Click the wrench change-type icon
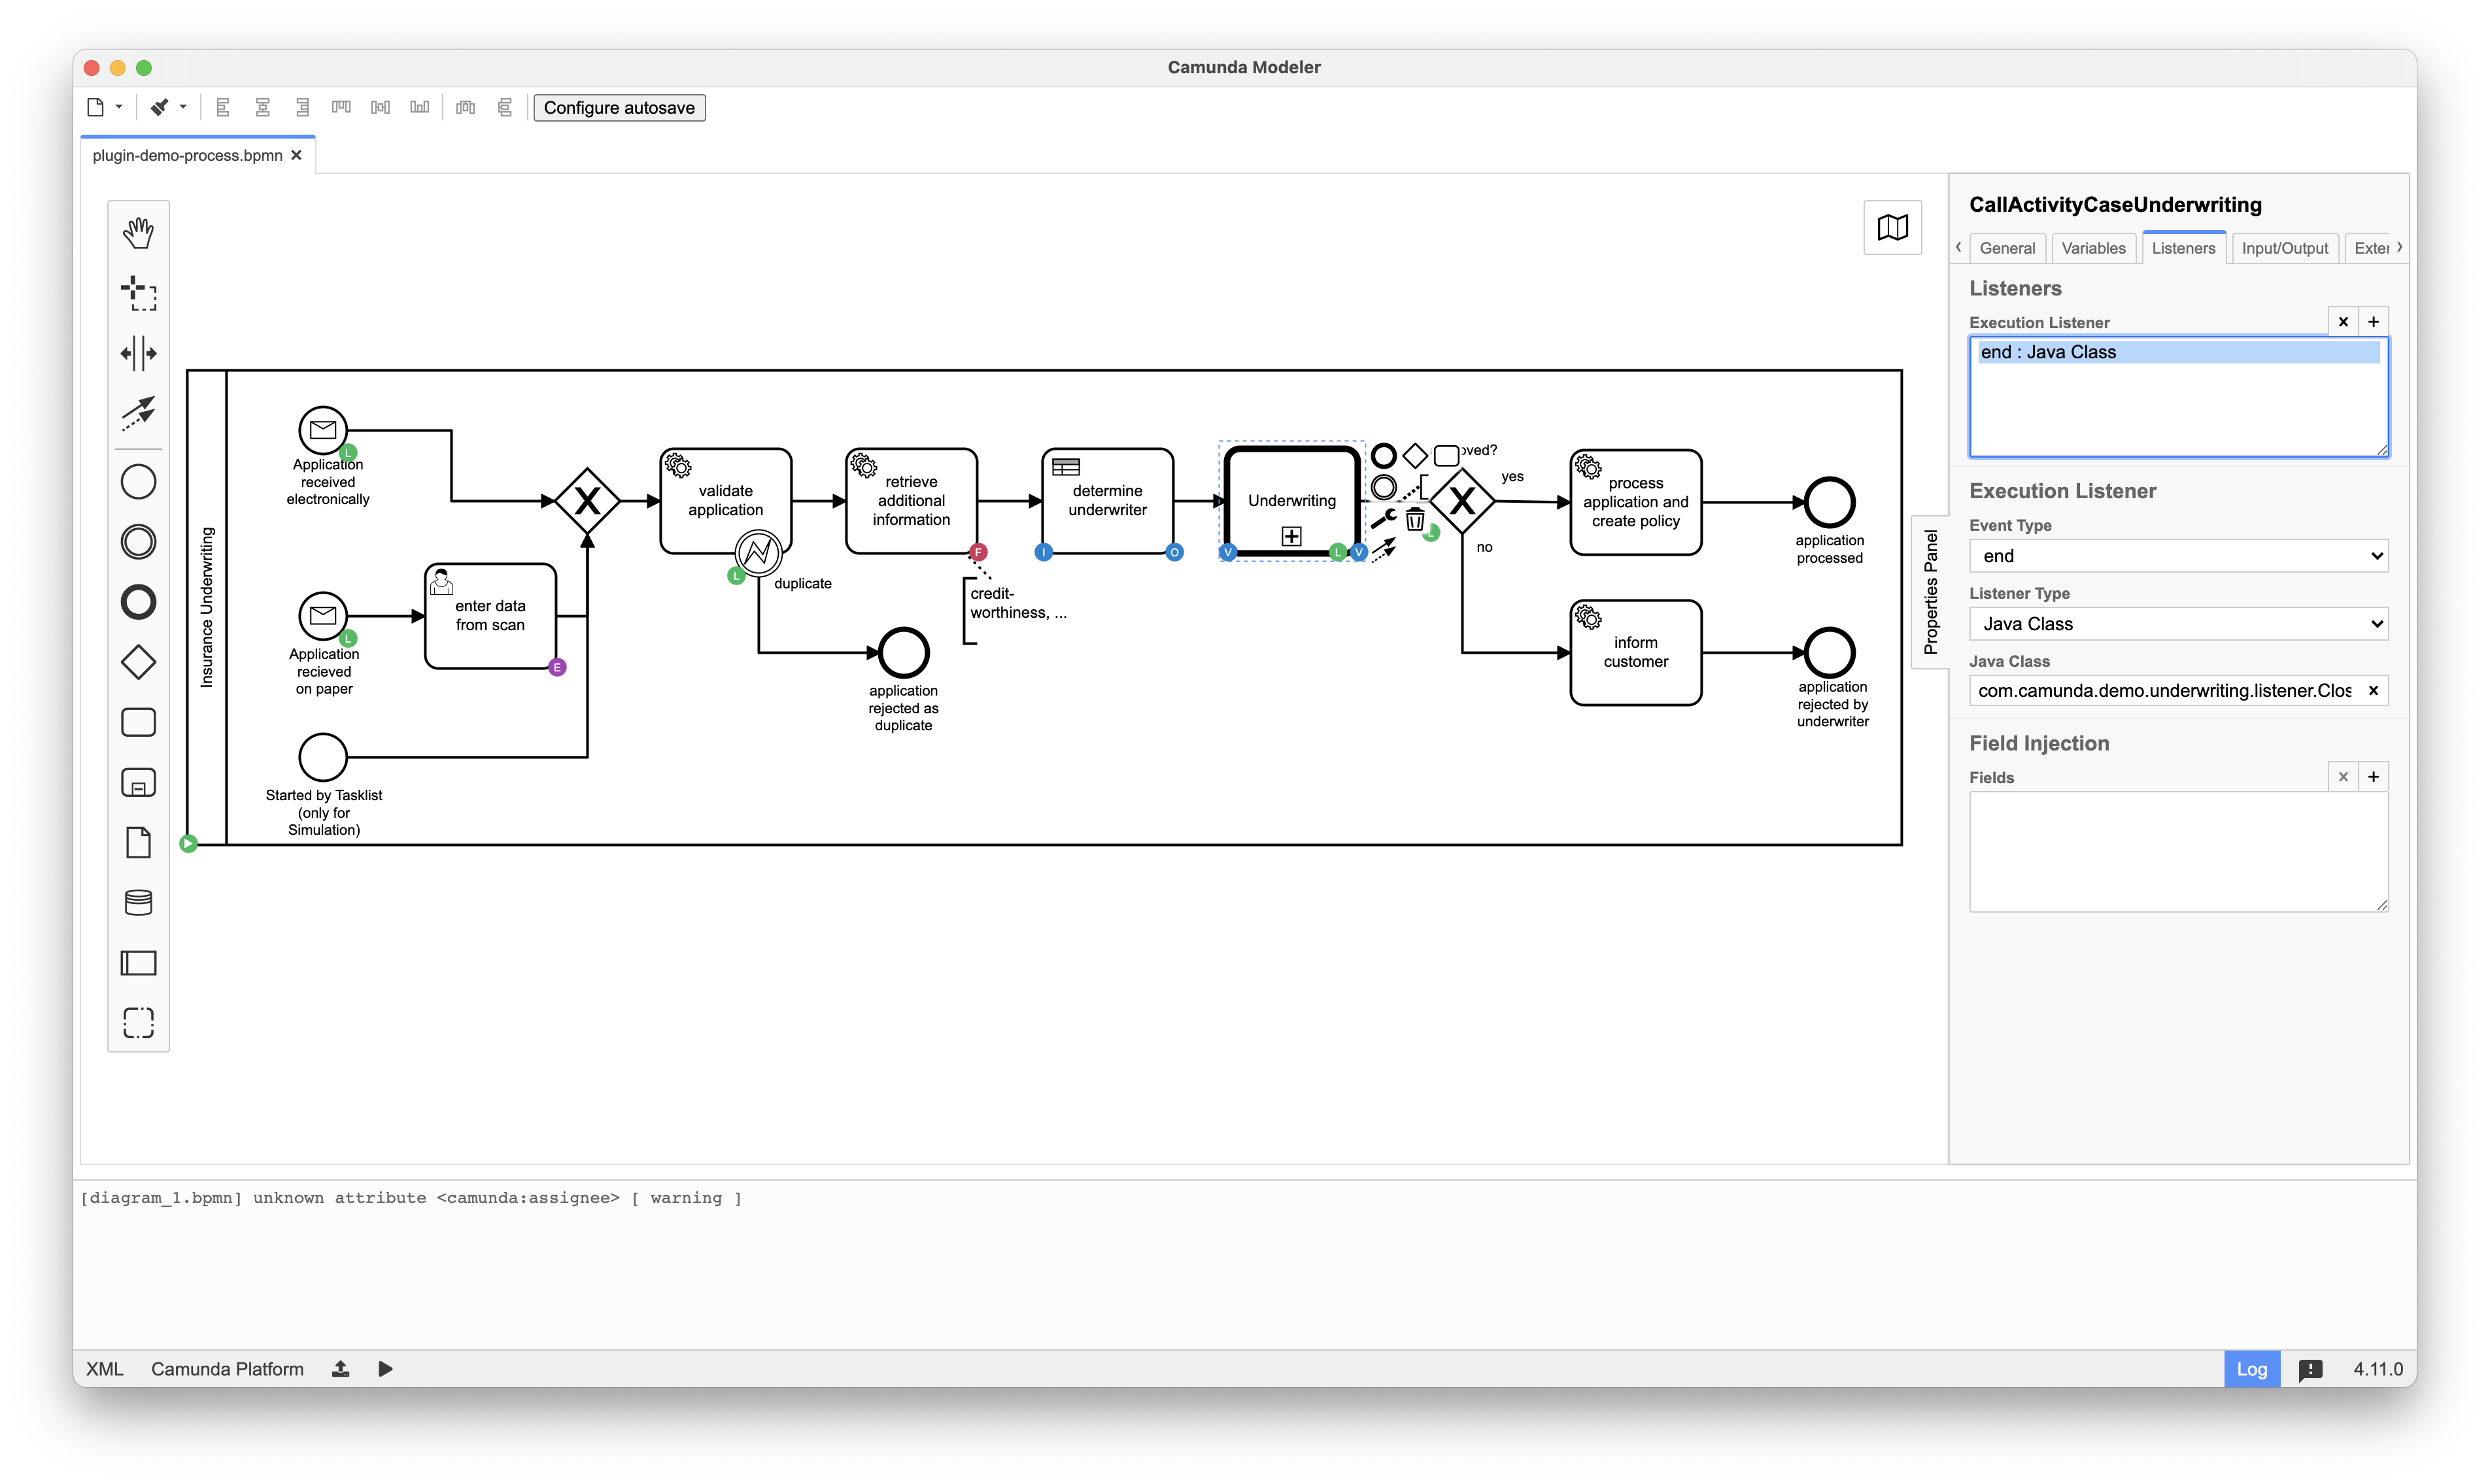The image size is (2490, 1484). pyautogui.click(x=1384, y=518)
